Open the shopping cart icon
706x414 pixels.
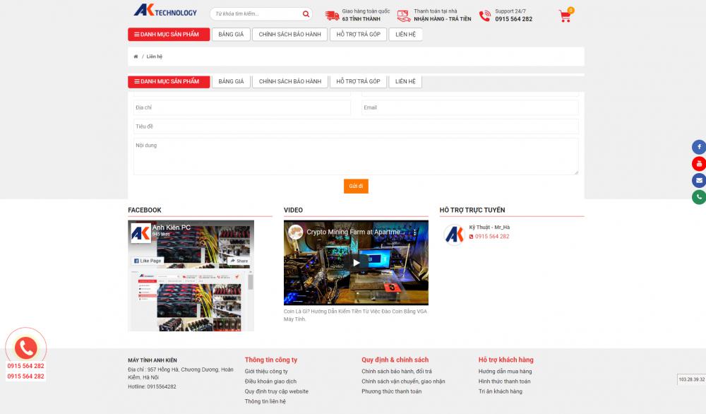tap(565, 16)
